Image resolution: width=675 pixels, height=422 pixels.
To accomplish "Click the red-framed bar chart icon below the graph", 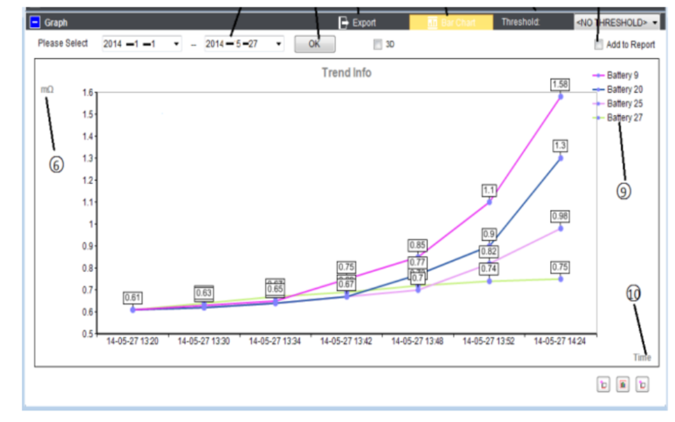I will click(x=622, y=384).
